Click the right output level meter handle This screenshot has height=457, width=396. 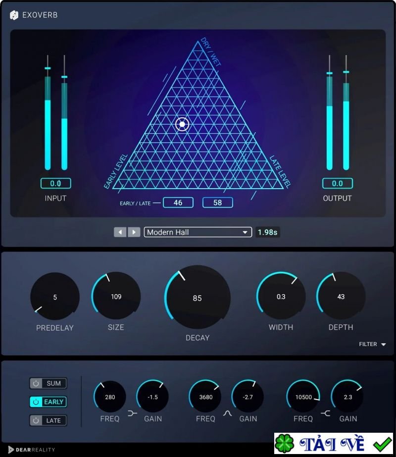[346, 72]
